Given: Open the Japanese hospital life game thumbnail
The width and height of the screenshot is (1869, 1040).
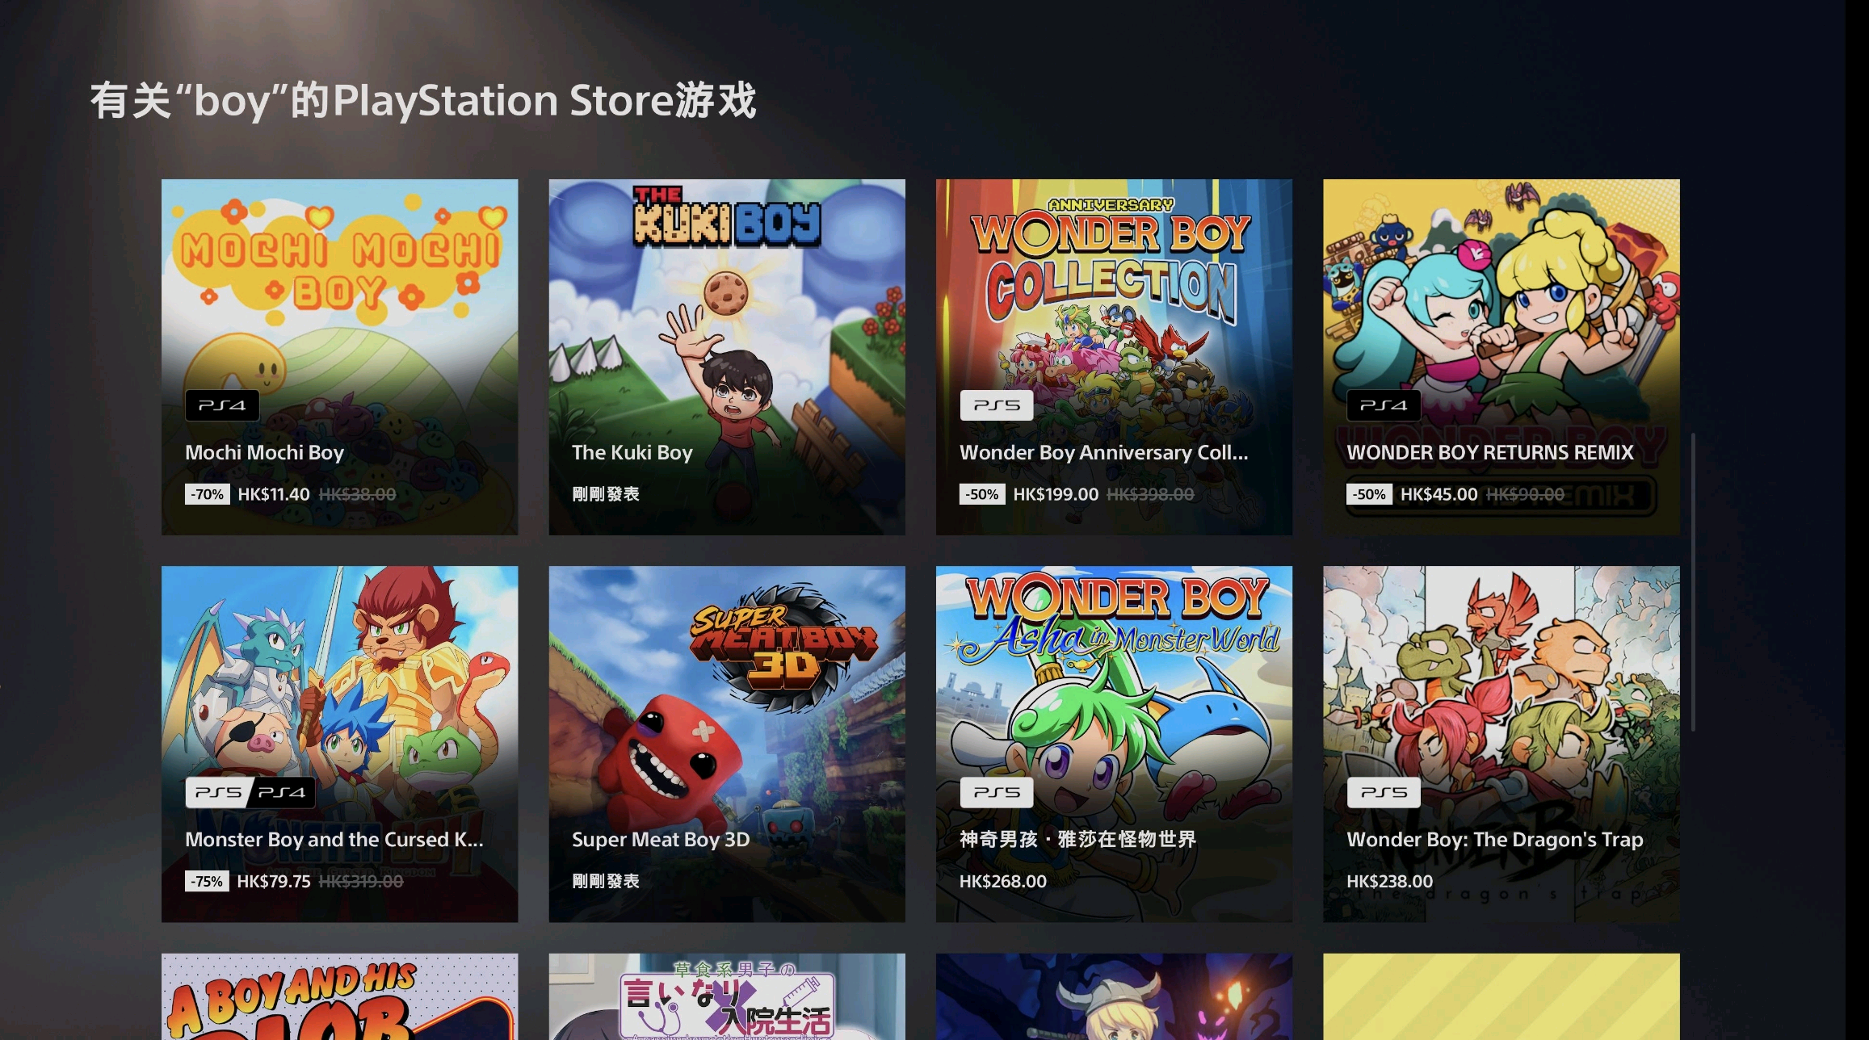Looking at the screenshot, I should tap(727, 996).
